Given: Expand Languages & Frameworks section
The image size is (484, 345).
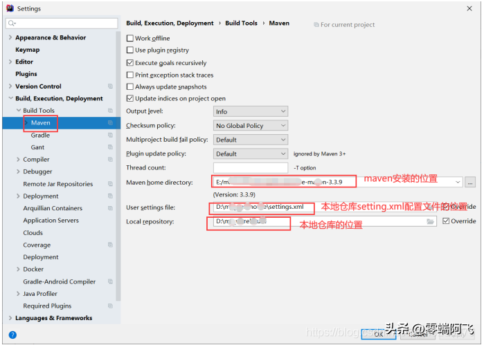Looking at the screenshot, I should click(x=10, y=318).
